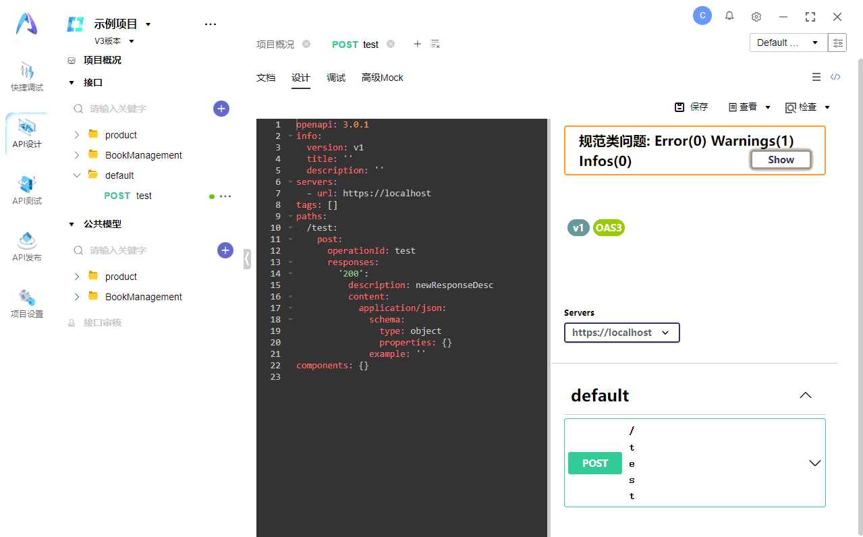863x537 pixels.
Task: Click Show in the 规范类问题 box
Action: pyautogui.click(x=781, y=160)
